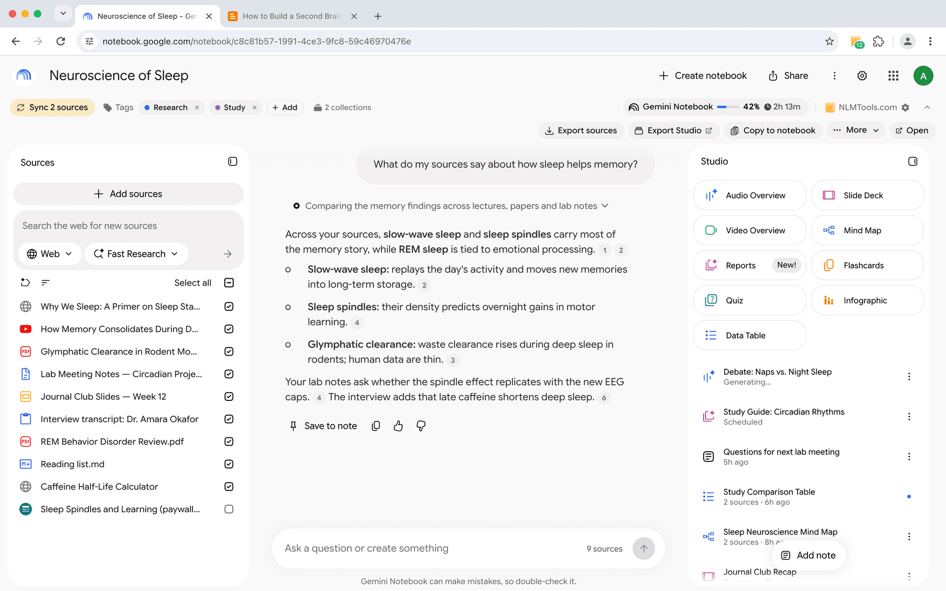
Task: Generate Flashcards in Studio
Action: (867, 265)
